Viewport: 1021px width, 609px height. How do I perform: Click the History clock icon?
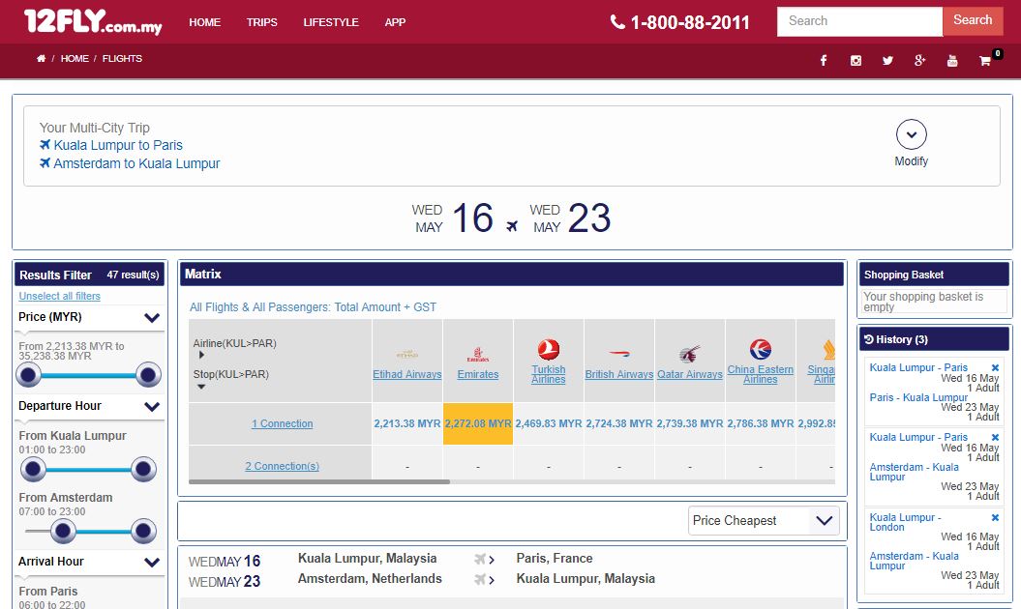[x=869, y=339]
